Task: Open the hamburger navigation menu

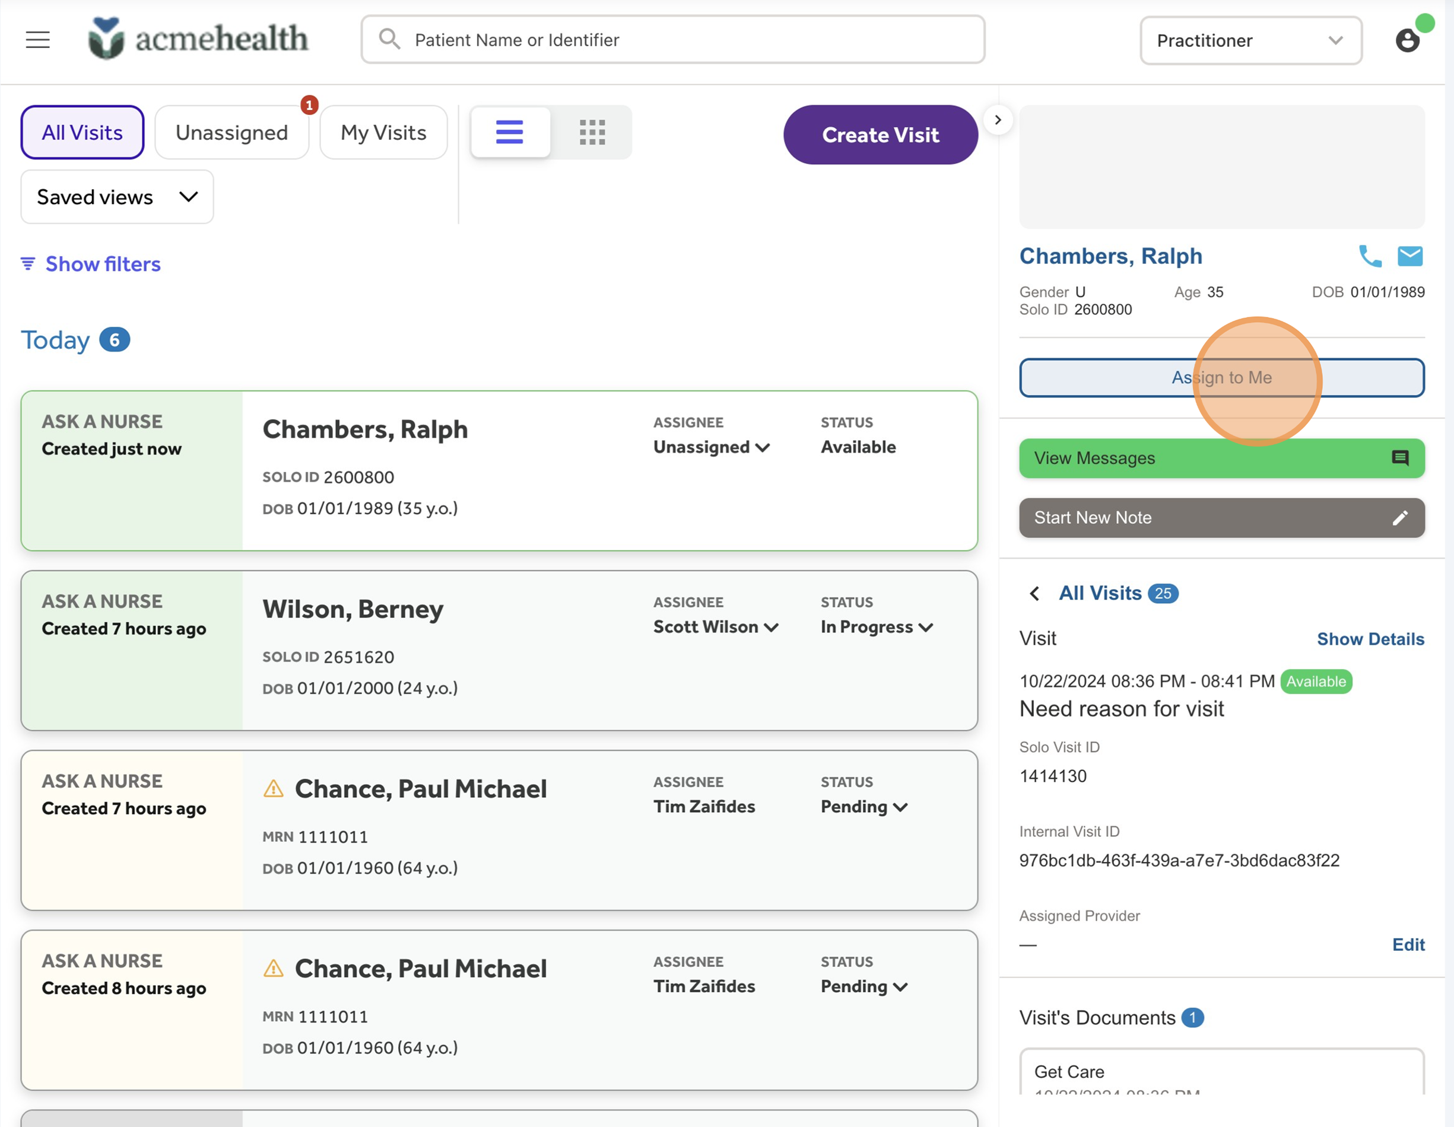Action: (x=38, y=40)
